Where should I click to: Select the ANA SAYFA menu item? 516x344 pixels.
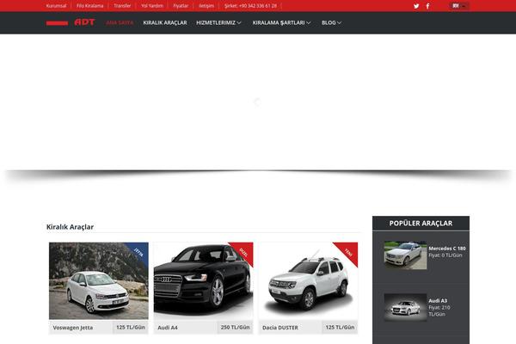pos(120,22)
